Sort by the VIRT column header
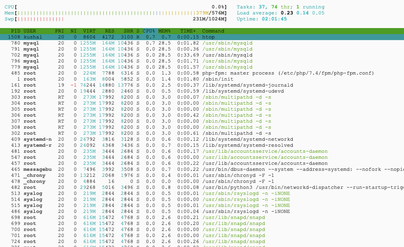This screenshot has height=247, width=404. point(89,31)
